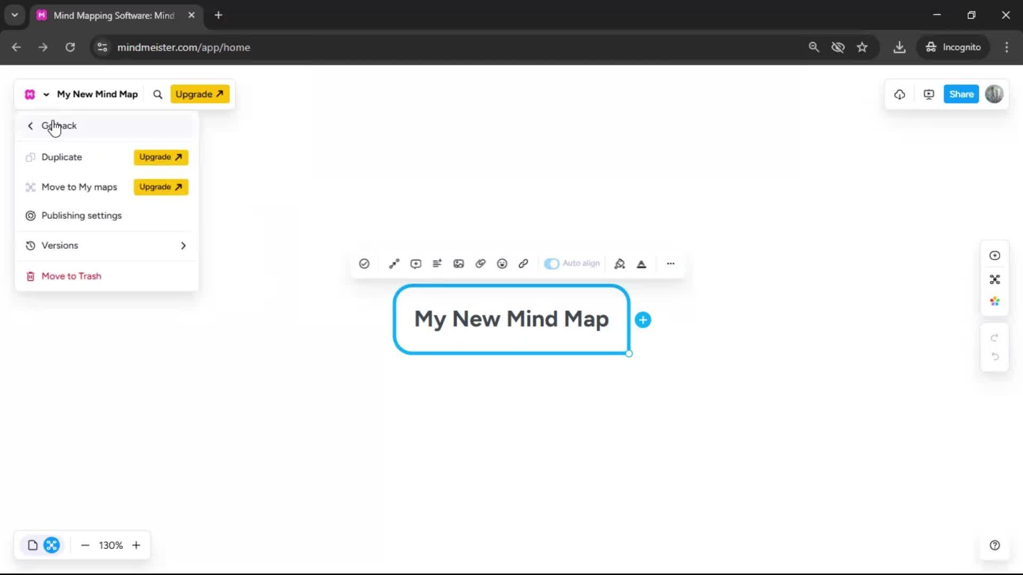Close the Mind Mapping Software tab
Image resolution: width=1023 pixels, height=575 pixels.
[x=192, y=15]
